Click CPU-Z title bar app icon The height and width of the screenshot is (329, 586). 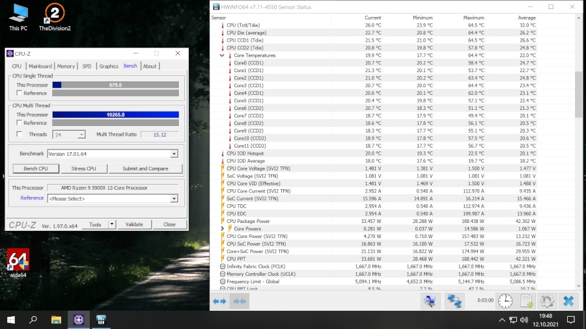point(10,54)
